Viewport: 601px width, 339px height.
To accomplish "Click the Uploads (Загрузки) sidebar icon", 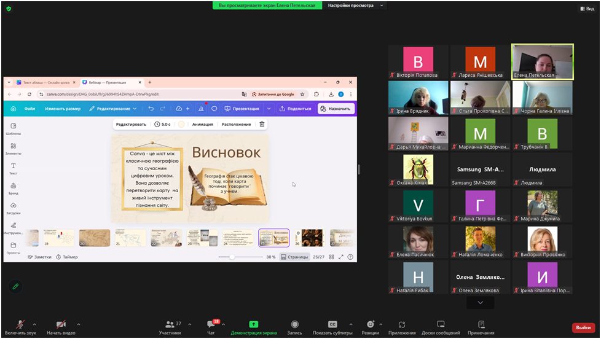I will point(13,208).
